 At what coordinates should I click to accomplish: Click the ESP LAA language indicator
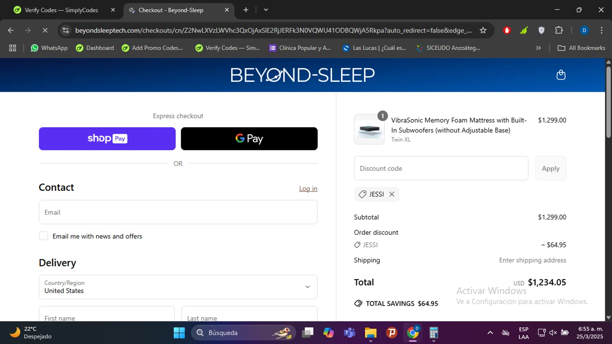coord(523,333)
